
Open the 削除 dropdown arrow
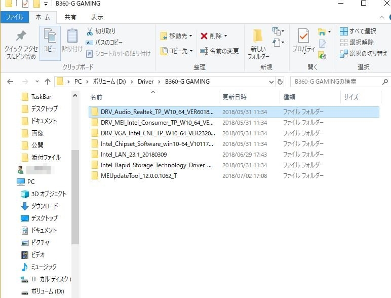[226, 36]
